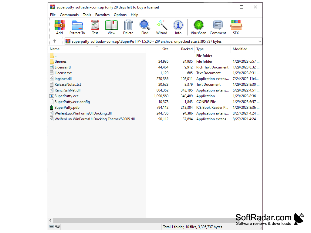Open the Help menu
The width and height of the screenshot is (311, 233).
[x=134, y=15]
